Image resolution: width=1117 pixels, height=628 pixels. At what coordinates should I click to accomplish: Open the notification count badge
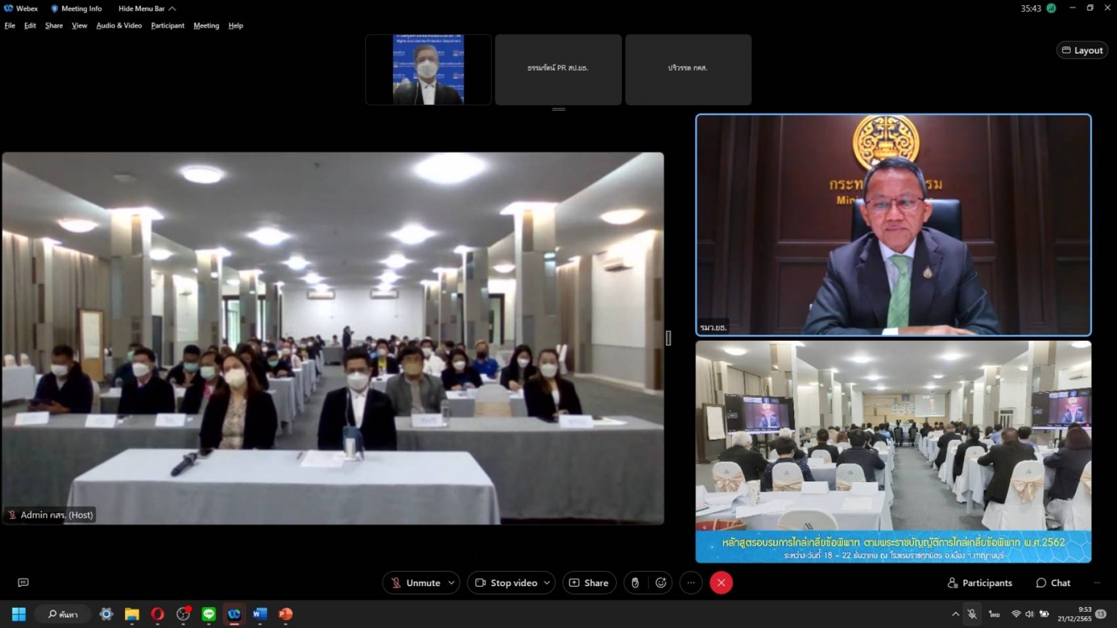click(1101, 614)
